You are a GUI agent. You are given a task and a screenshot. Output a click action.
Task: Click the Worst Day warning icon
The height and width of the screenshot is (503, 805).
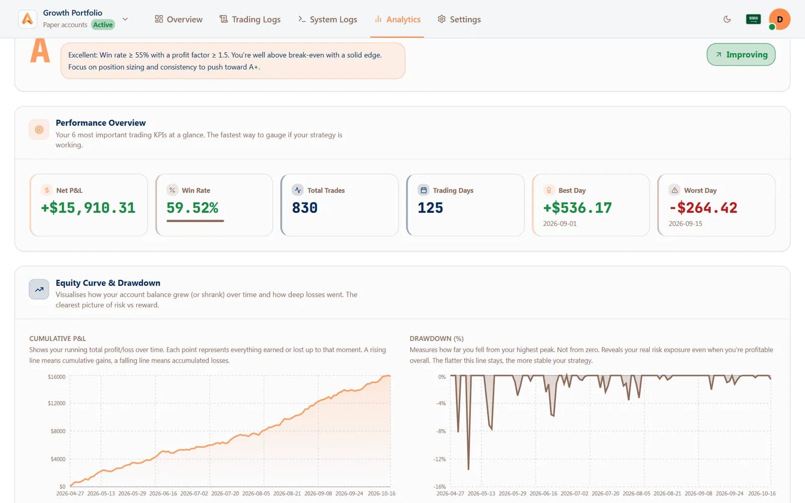(x=675, y=190)
